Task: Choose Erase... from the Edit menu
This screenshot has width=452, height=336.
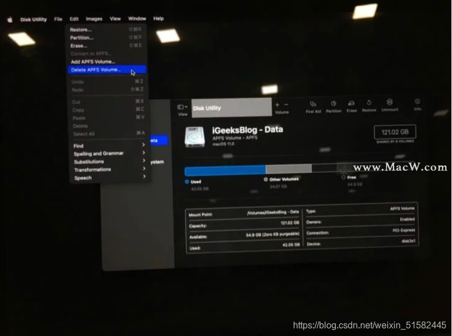Action: tap(105, 46)
